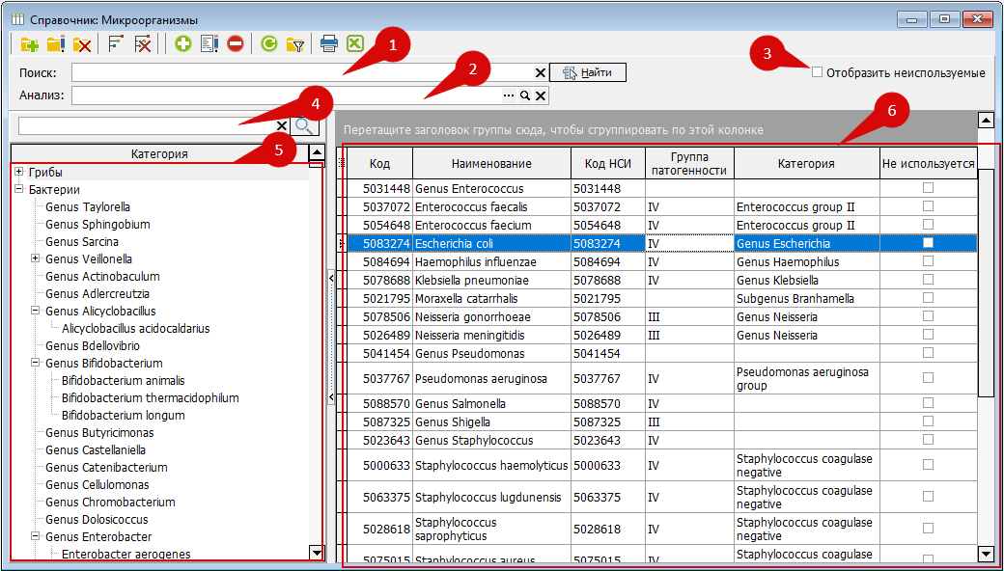Click Subgenus Branhamella category cell
Image resolution: width=1004 pixels, height=571 pixels.
807,299
